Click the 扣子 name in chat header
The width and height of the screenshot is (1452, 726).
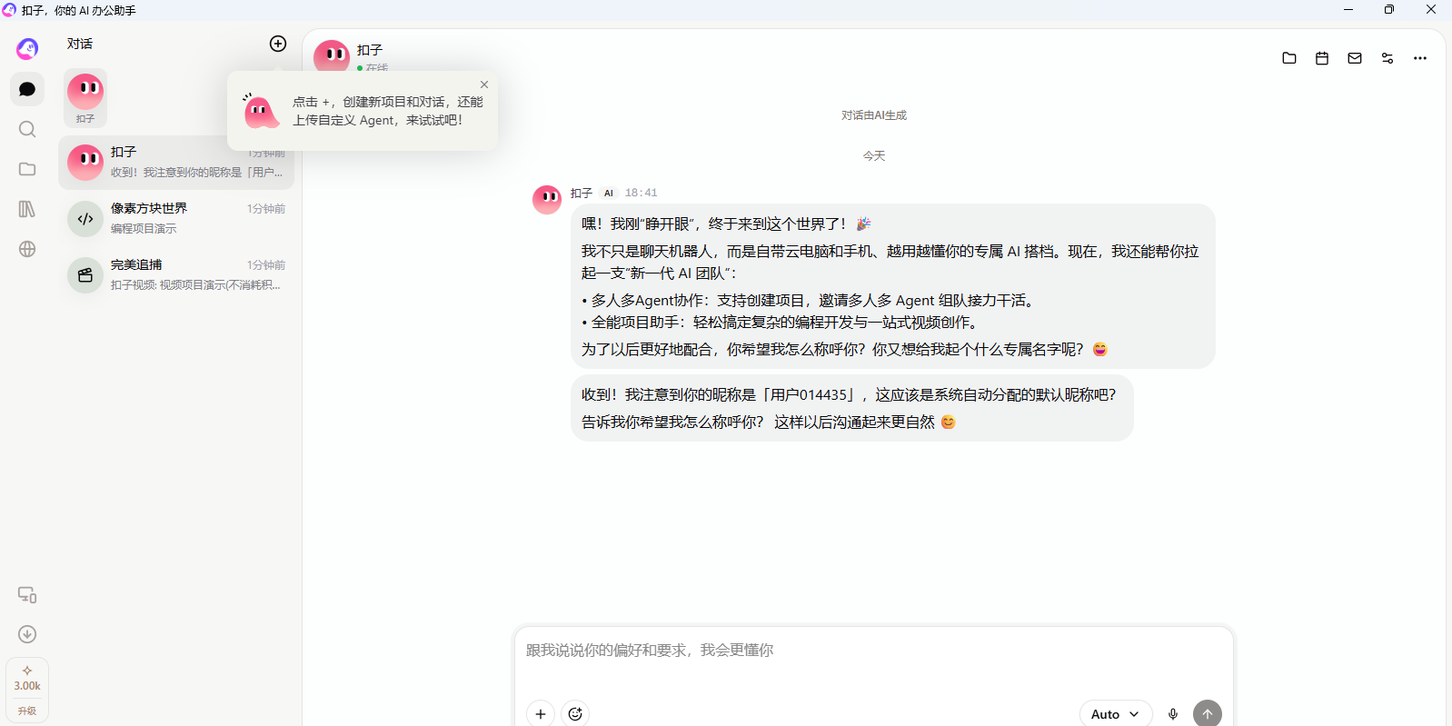[x=370, y=50]
